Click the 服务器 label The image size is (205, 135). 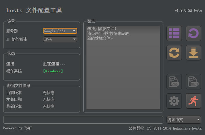click(x=12, y=31)
